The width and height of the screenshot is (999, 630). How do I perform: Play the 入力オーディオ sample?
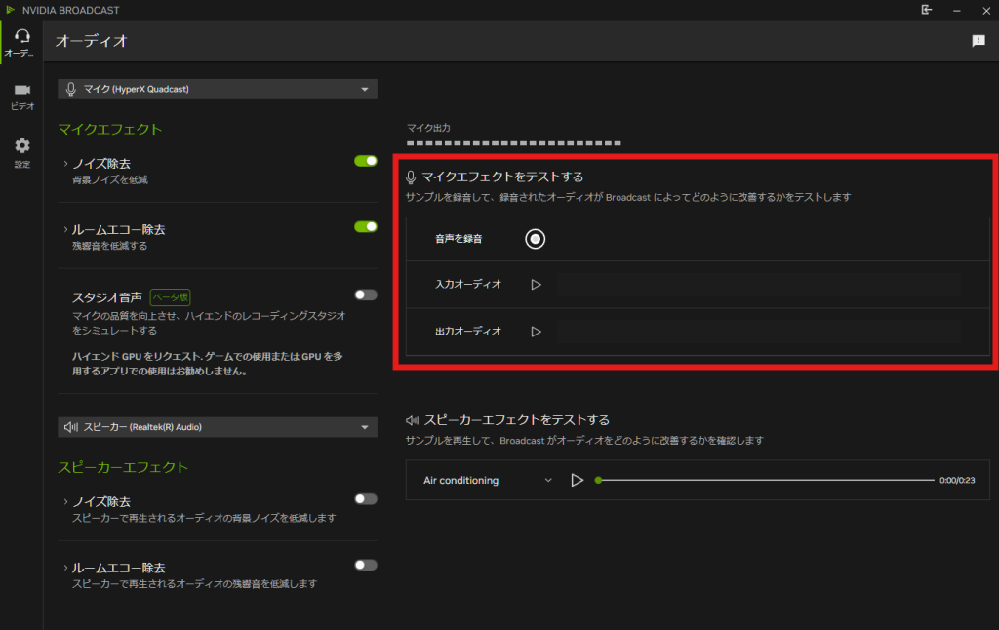point(536,285)
